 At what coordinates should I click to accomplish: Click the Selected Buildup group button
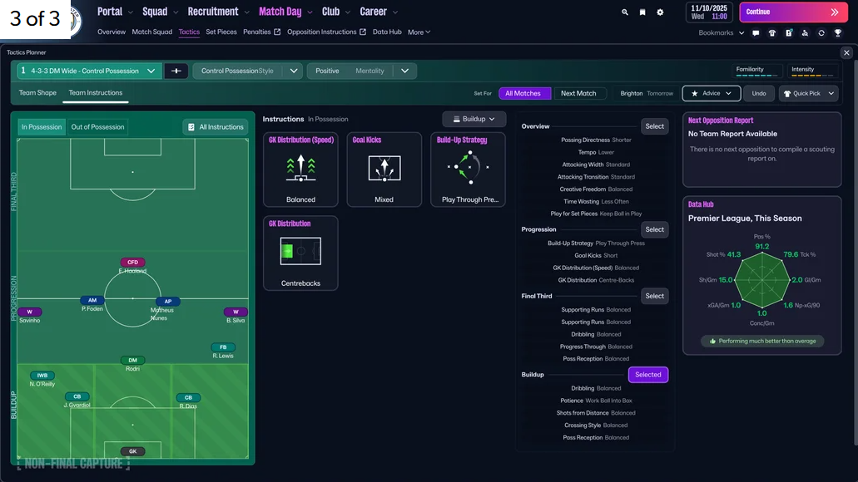pyautogui.click(x=648, y=375)
